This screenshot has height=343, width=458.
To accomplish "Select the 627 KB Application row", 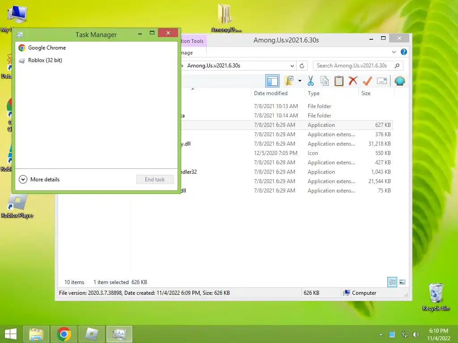I will (286, 125).
